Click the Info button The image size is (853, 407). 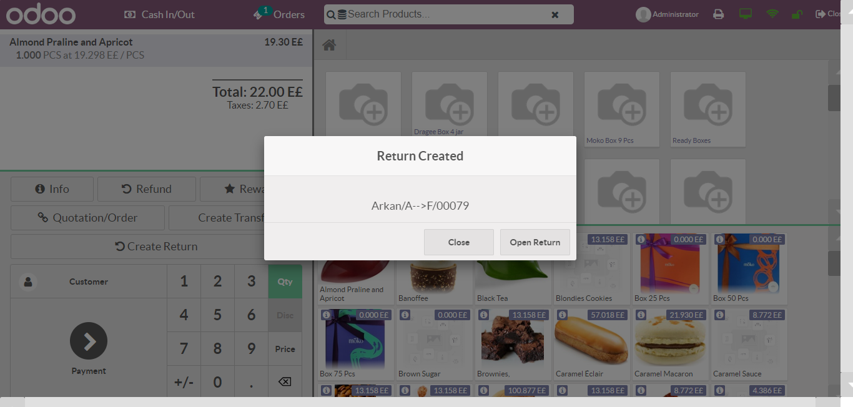[52, 189]
